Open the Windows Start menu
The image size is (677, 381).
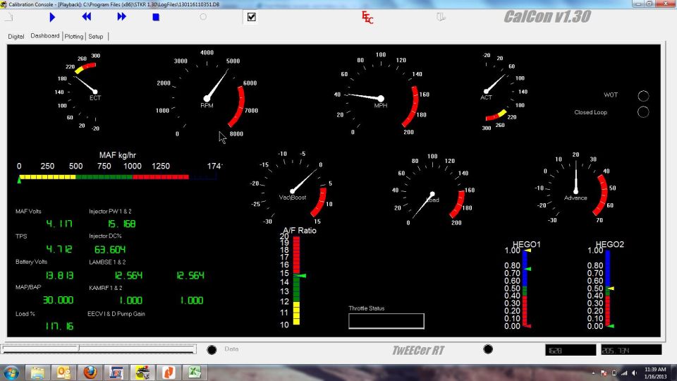(11, 373)
